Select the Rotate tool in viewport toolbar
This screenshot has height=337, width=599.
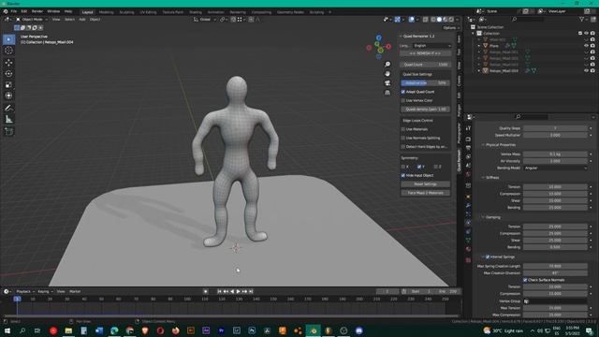click(x=8, y=73)
